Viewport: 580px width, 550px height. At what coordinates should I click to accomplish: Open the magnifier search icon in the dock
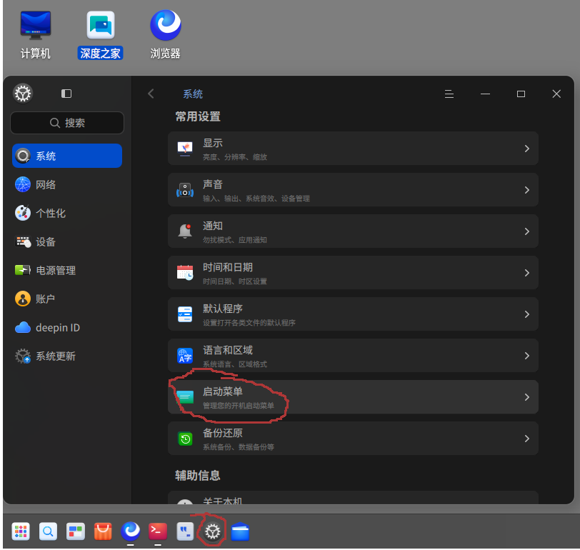[x=48, y=531]
